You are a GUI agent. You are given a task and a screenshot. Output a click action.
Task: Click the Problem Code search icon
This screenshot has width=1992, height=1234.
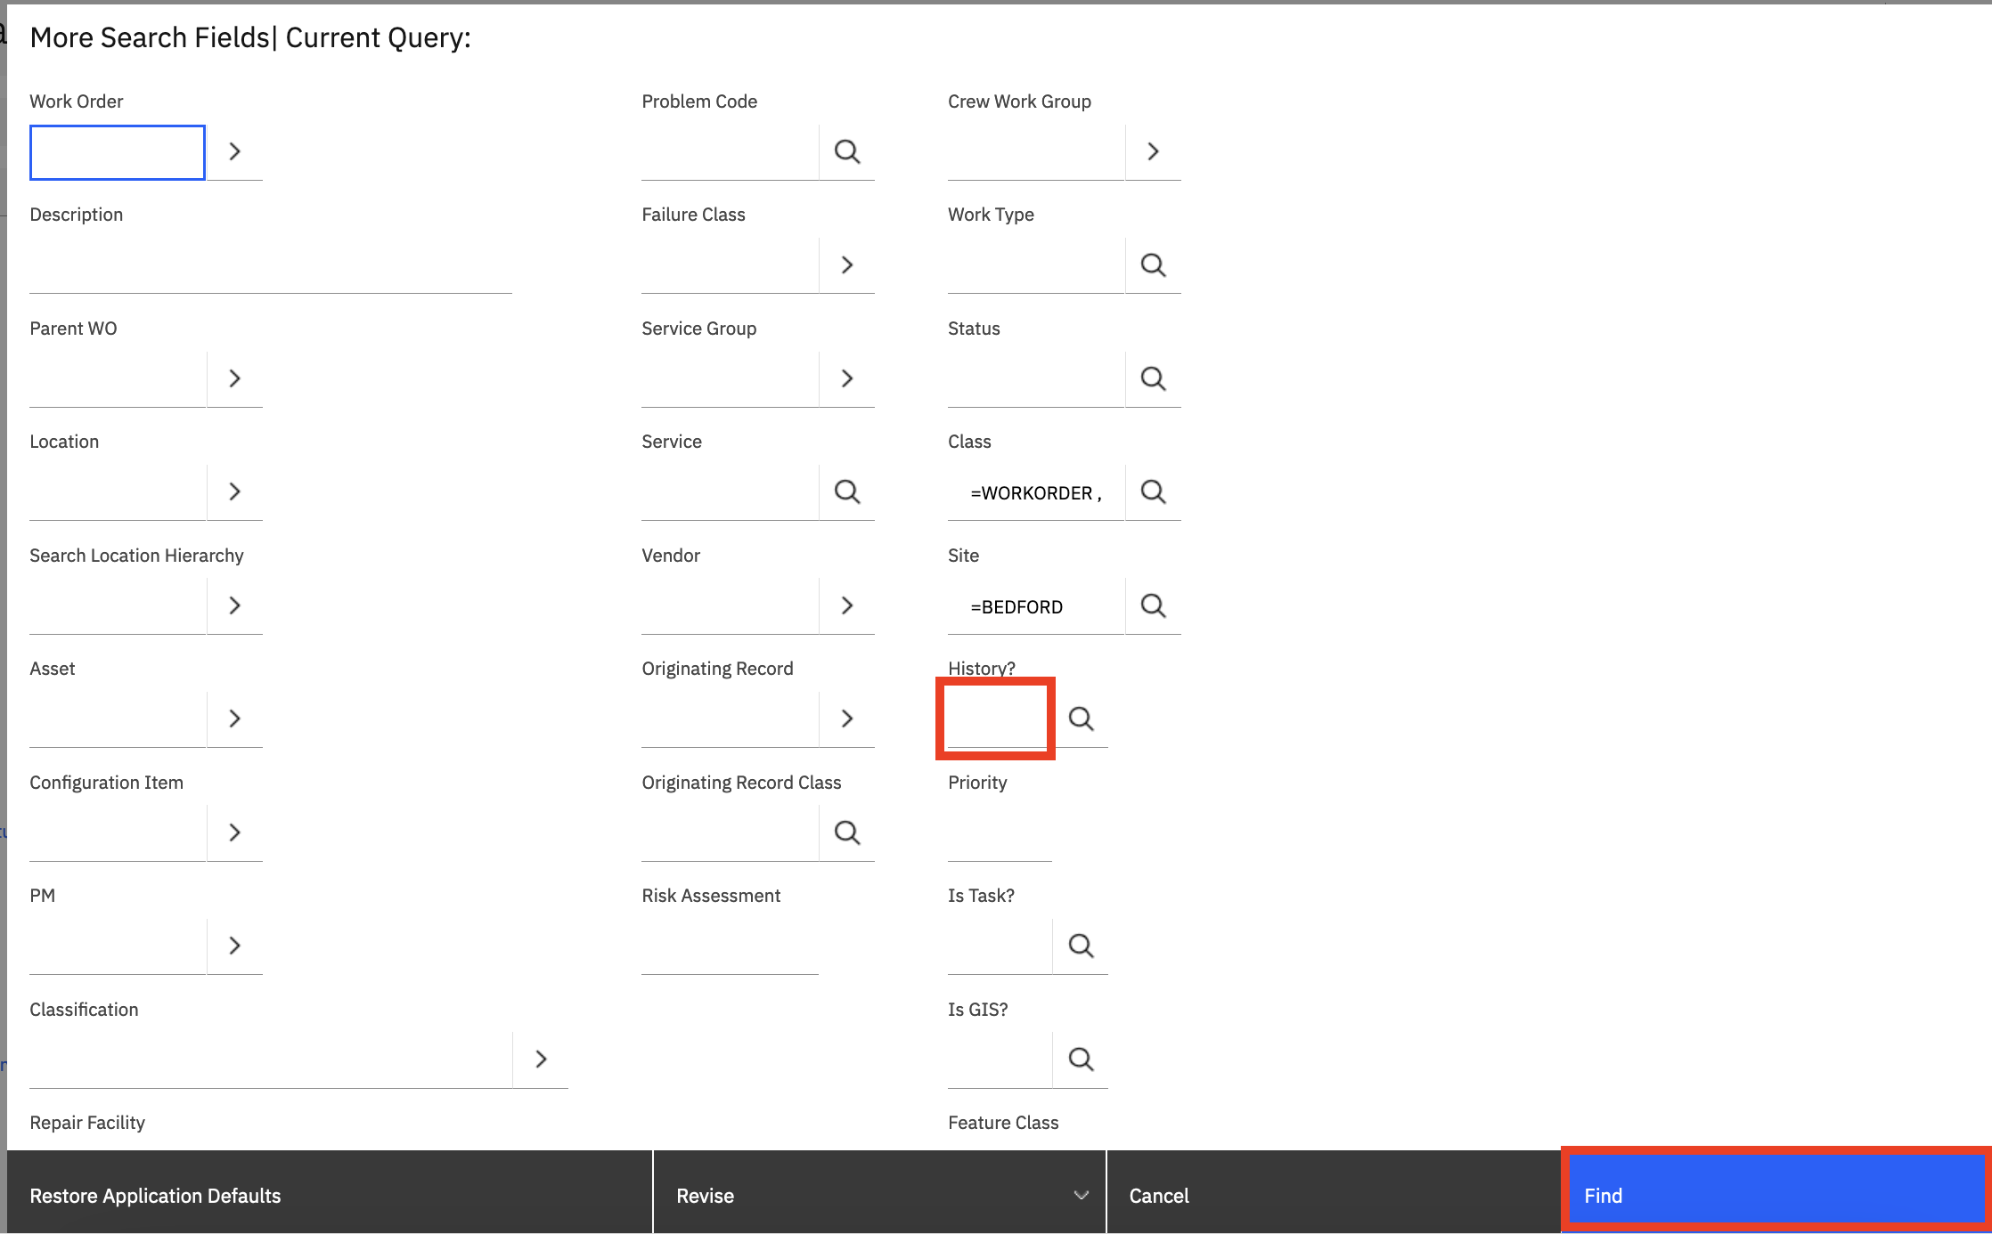[x=848, y=150]
